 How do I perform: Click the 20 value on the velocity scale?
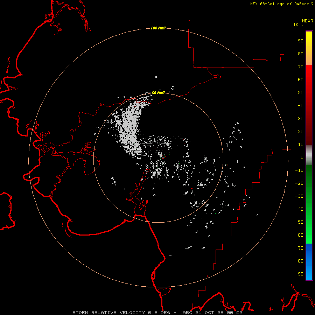[x=301, y=132]
